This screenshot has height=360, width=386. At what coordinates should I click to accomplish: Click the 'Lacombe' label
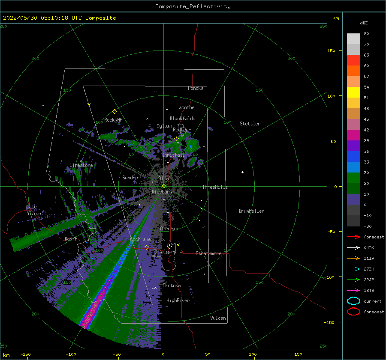click(185, 107)
